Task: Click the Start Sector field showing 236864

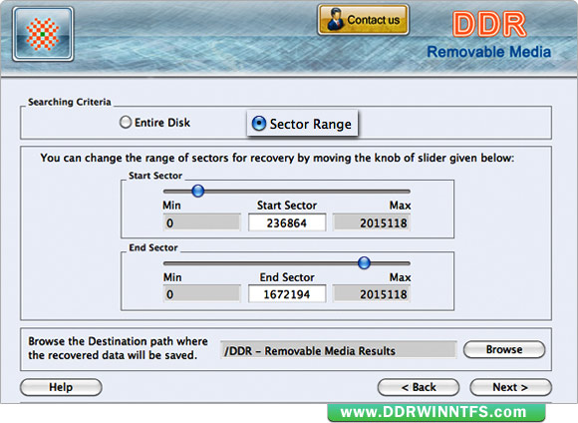Action: pos(287,222)
